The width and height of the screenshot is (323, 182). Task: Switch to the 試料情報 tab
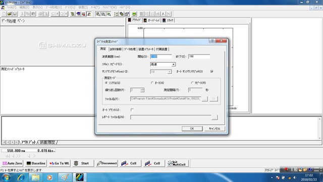pyautogui.click(x=116, y=49)
